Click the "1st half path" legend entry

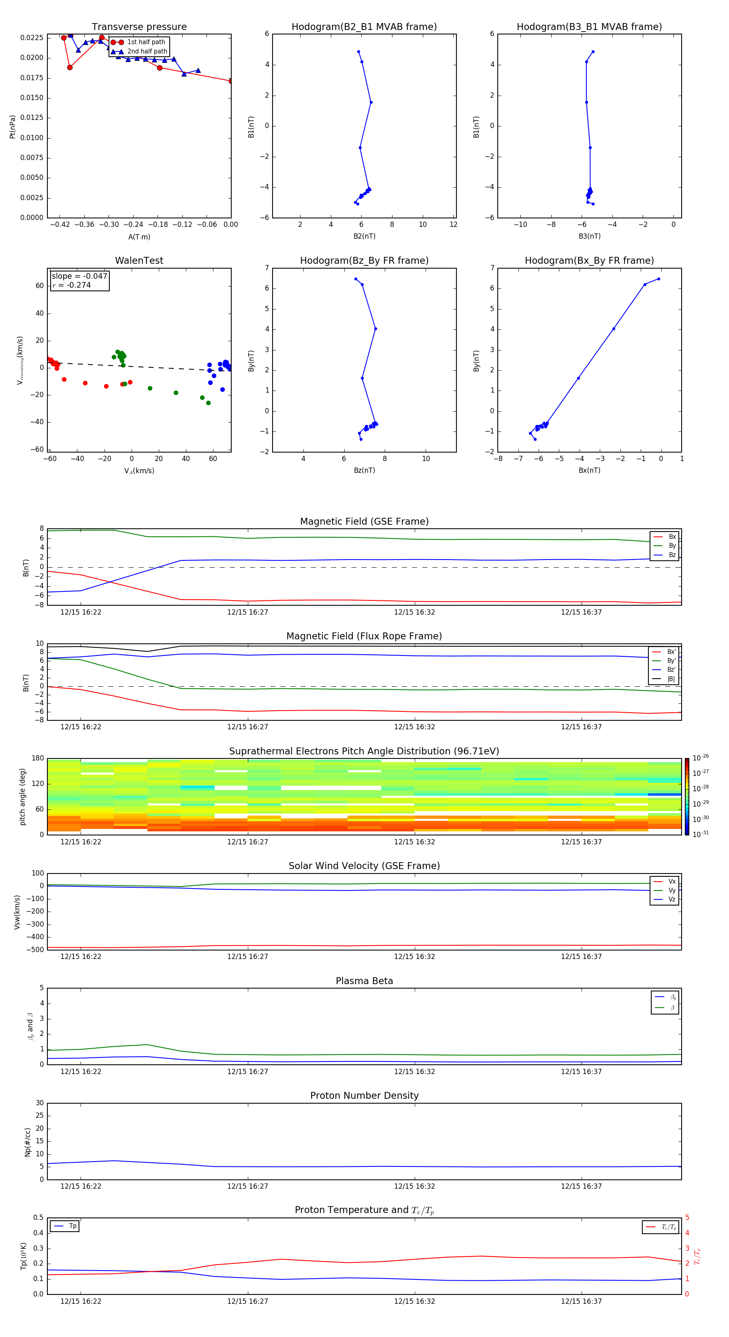139,42
